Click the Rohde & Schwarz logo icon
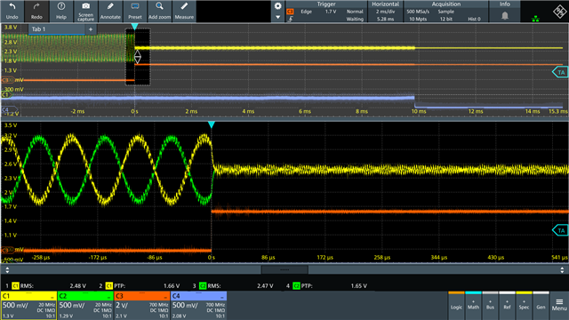 coord(559,12)
